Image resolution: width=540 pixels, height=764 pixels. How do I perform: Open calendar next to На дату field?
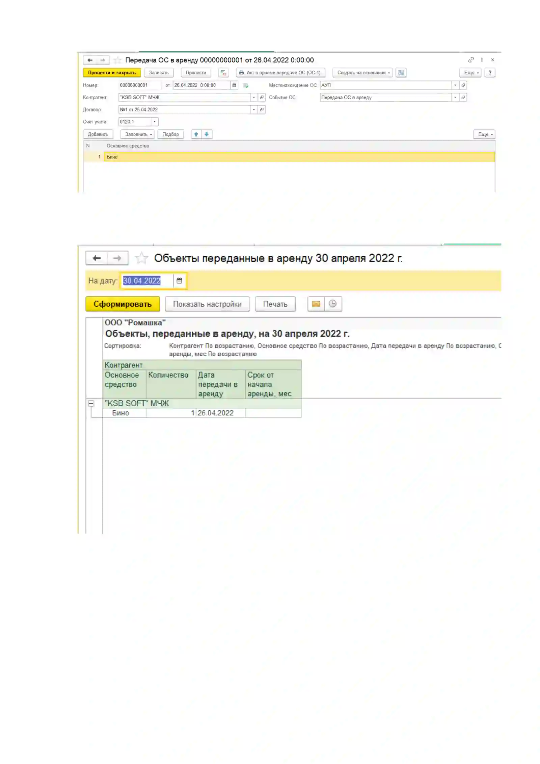click(x=179, y=281)
